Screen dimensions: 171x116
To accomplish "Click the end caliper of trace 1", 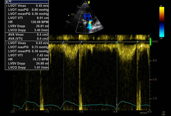I will [81, 42].
